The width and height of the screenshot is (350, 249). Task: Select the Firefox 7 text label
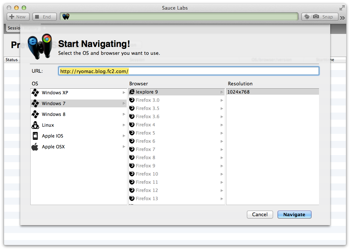[x=146, y=149]
